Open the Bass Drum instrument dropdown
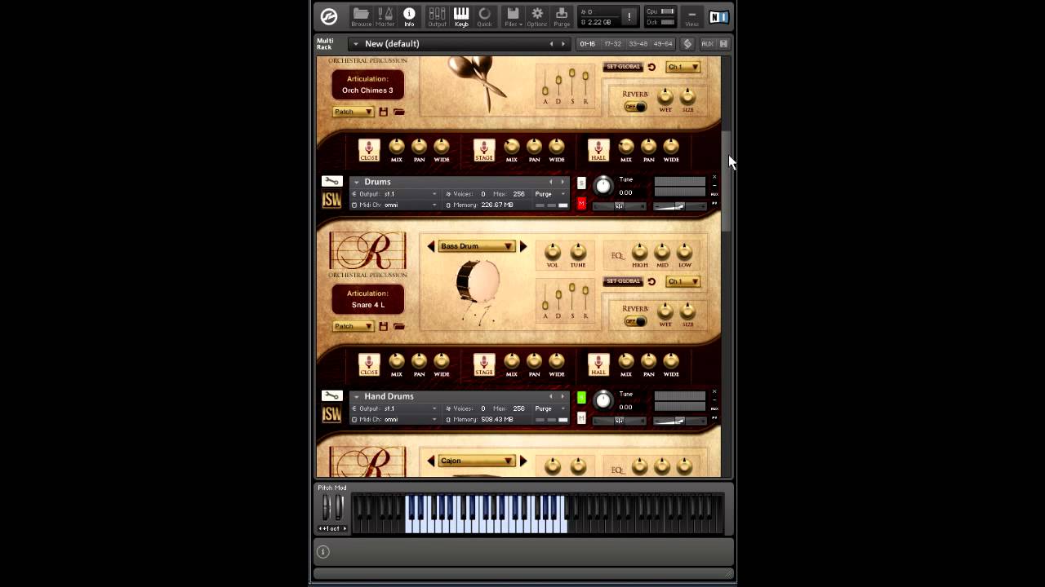 click(x=476, y=246)
